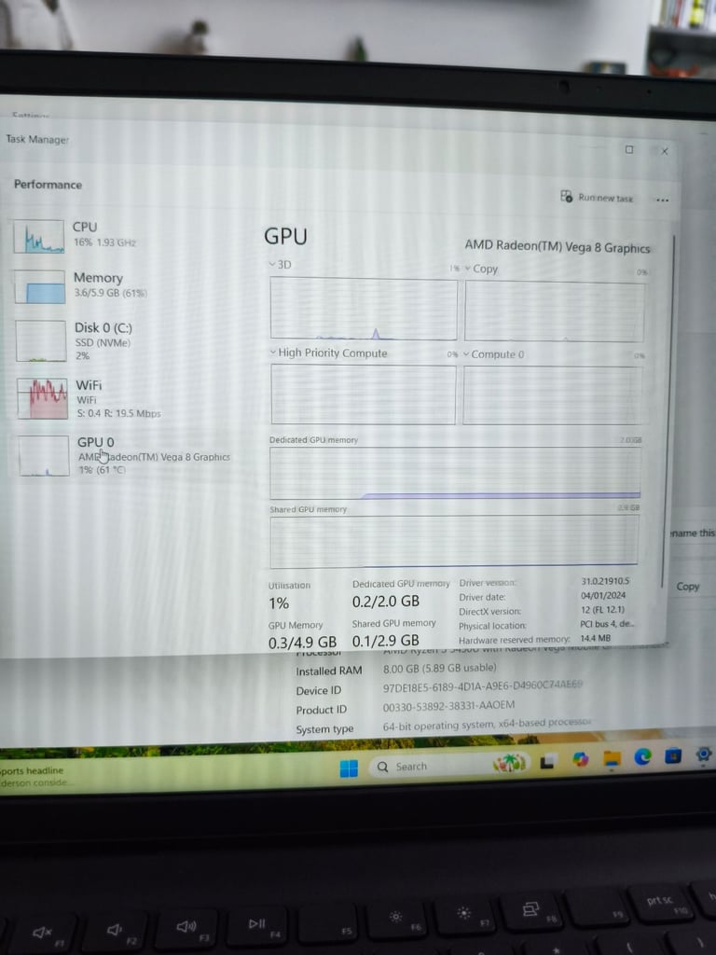The width and height of the screenshot is (716, 955).
Task: Click the '3.6/5.9 GB (61%)' memory value
Action: coord(110,293)
